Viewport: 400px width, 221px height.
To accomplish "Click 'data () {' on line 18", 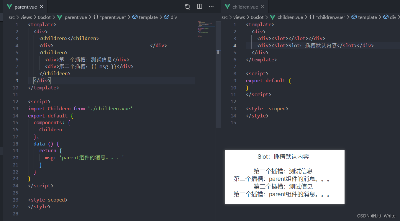I will pyautogui.click(x=46, y=144).
